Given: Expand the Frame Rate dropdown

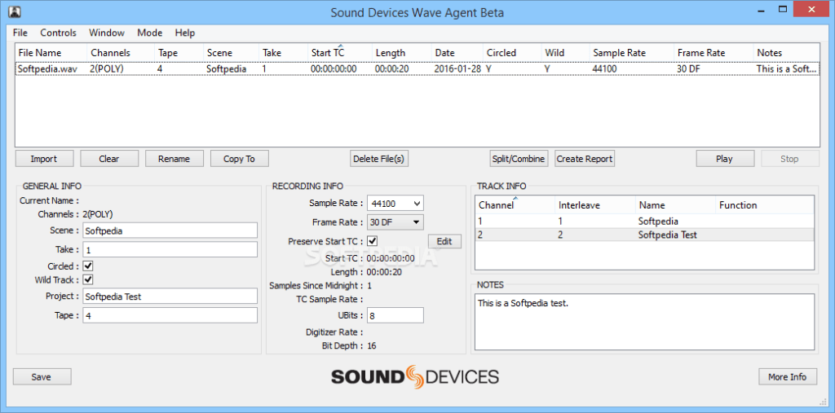Looking at the screenshot, I should click(x=395, y=222).
